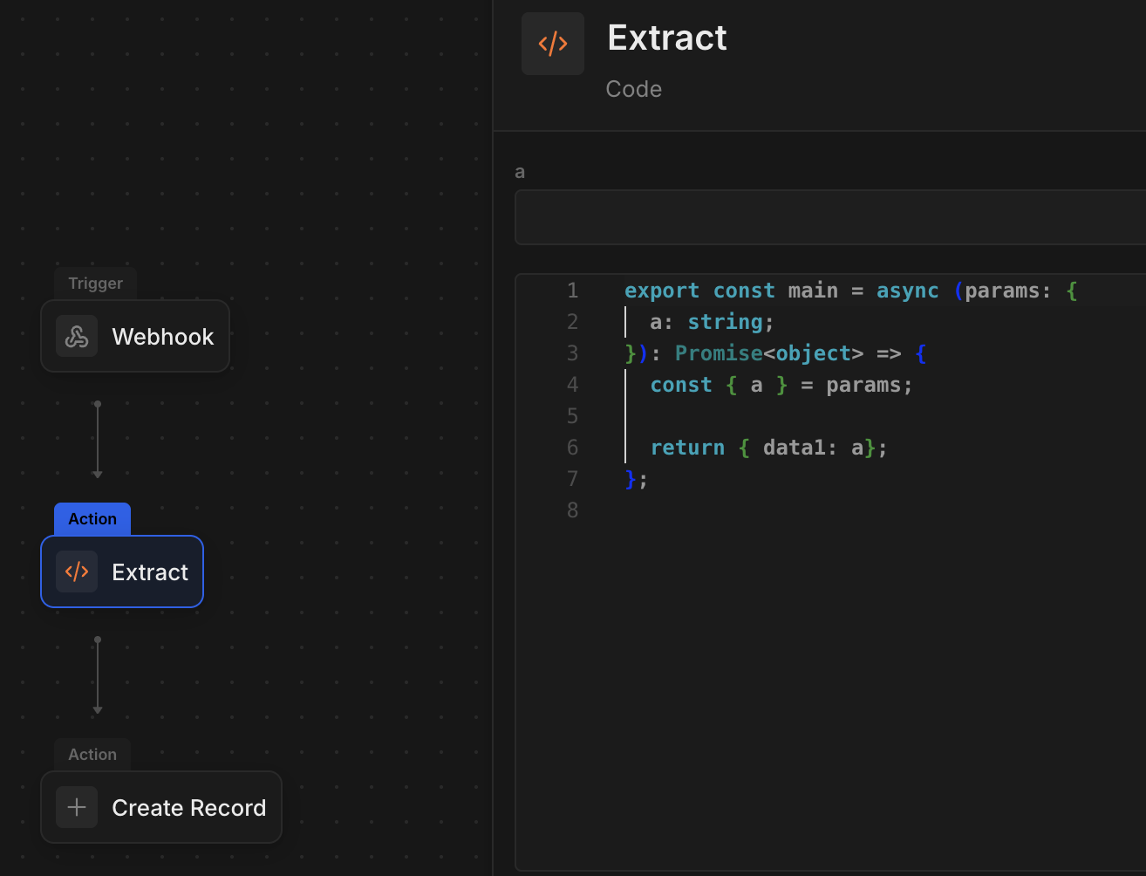Click line number 1 in the editor gutter
Viewport: 1146px width, 876px height.
click(x=572, y=291)
